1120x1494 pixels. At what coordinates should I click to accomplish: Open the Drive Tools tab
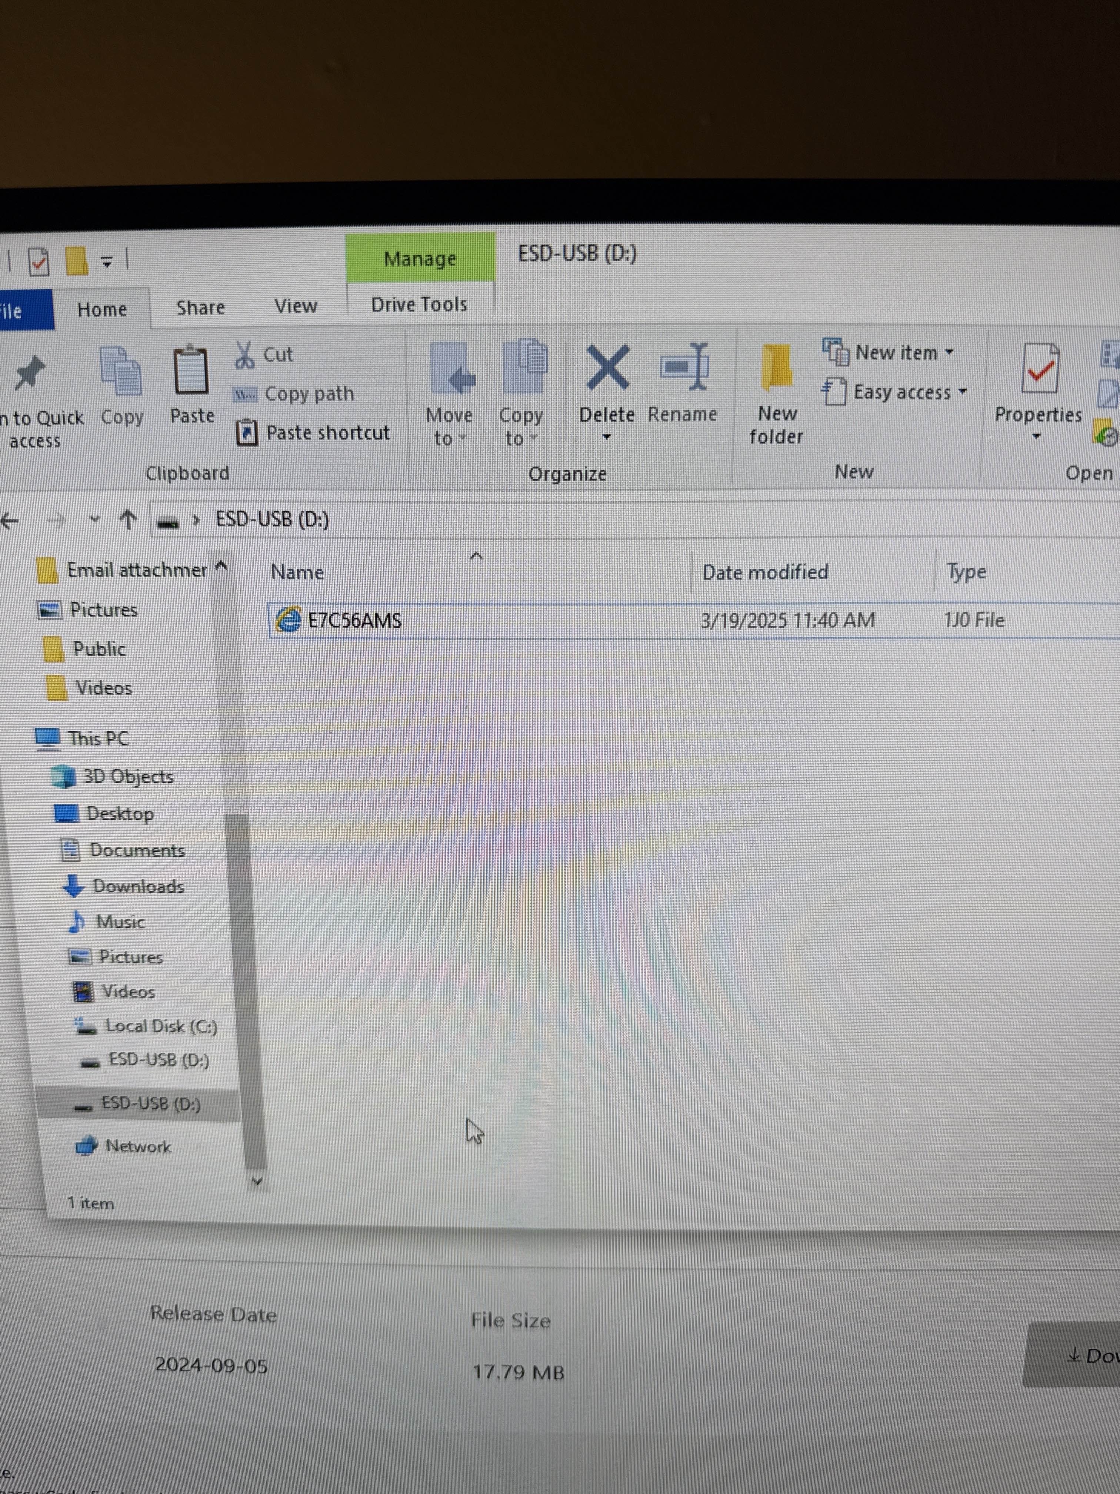[x=419, y=305]
